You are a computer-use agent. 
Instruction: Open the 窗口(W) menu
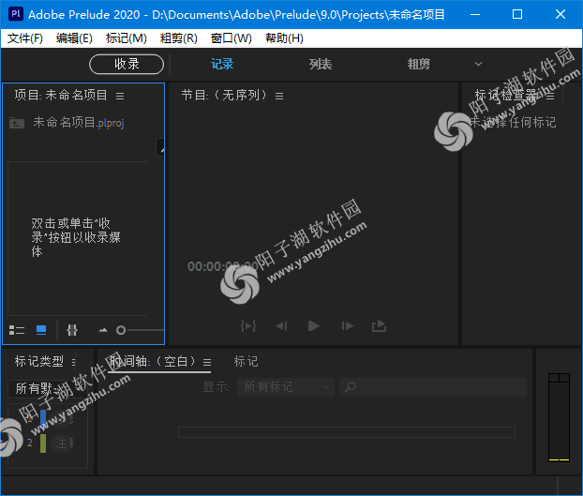pyautogui.click(x=232, y=38)
